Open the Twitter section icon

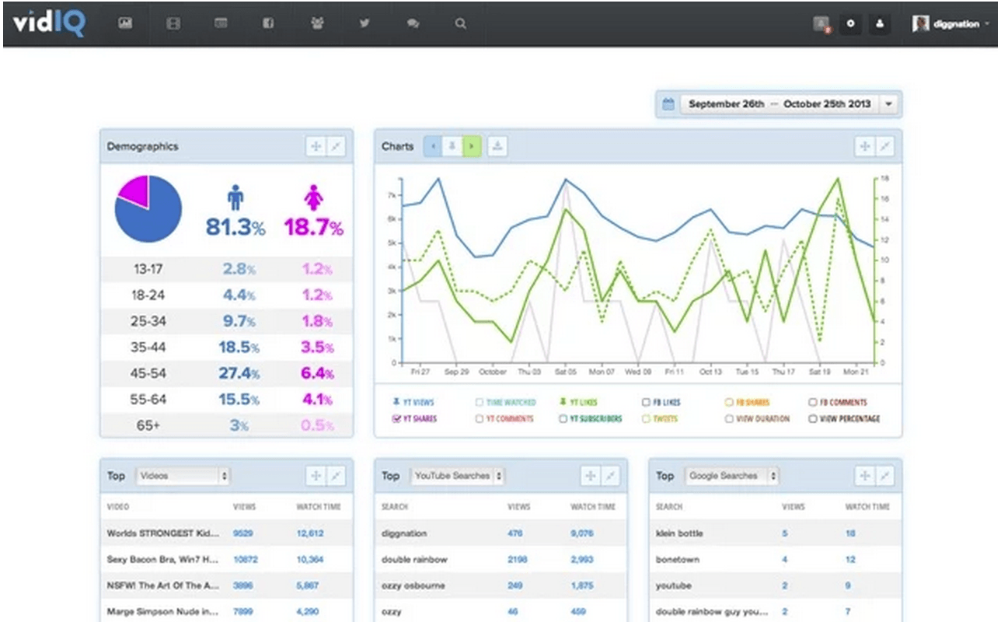point(364,24)
